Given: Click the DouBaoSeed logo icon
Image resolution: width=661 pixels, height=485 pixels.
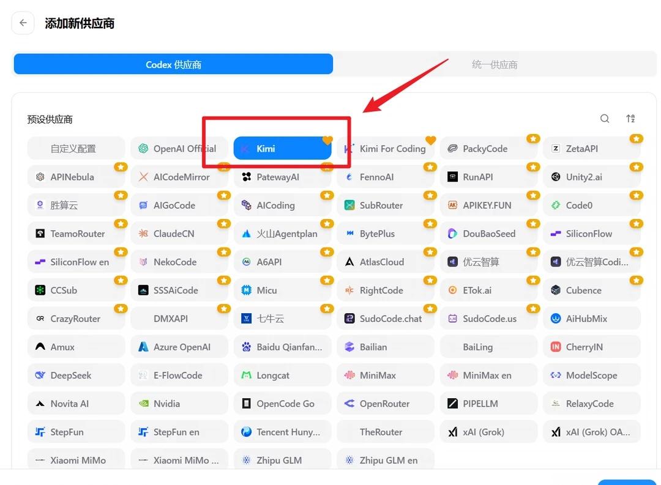Looking at the screenshot, I should pos(452,234).
